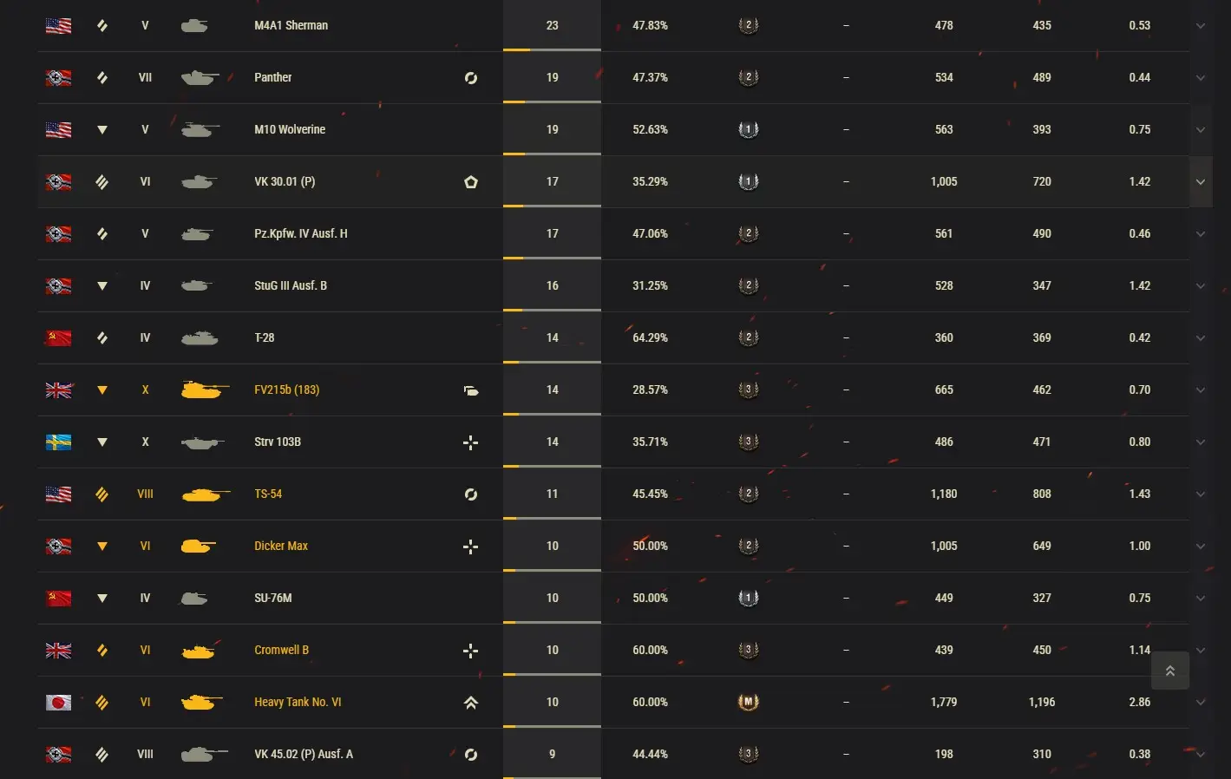Expand the M4A1 Sherman row details
The height and width of the screenshot is (779, 1231).
[1201, 26]
